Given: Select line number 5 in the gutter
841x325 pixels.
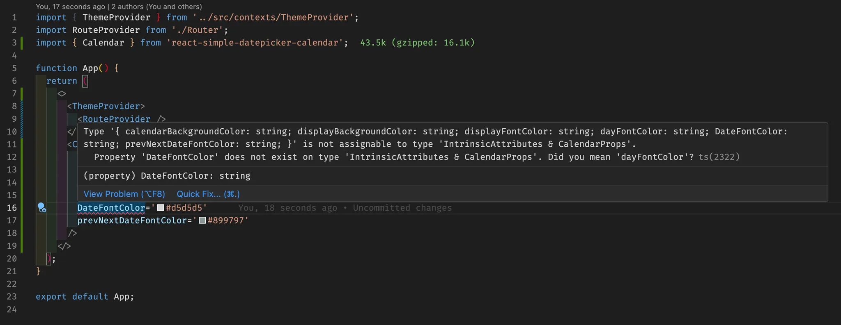Looking at the screenshot, I should click(14, 68).
